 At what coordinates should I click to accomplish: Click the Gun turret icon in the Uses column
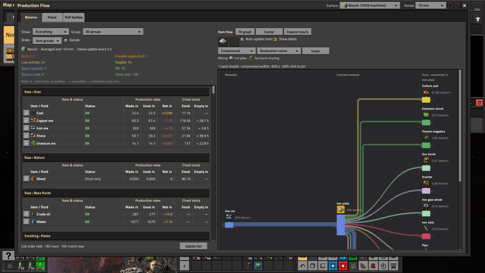coord(426,161)
